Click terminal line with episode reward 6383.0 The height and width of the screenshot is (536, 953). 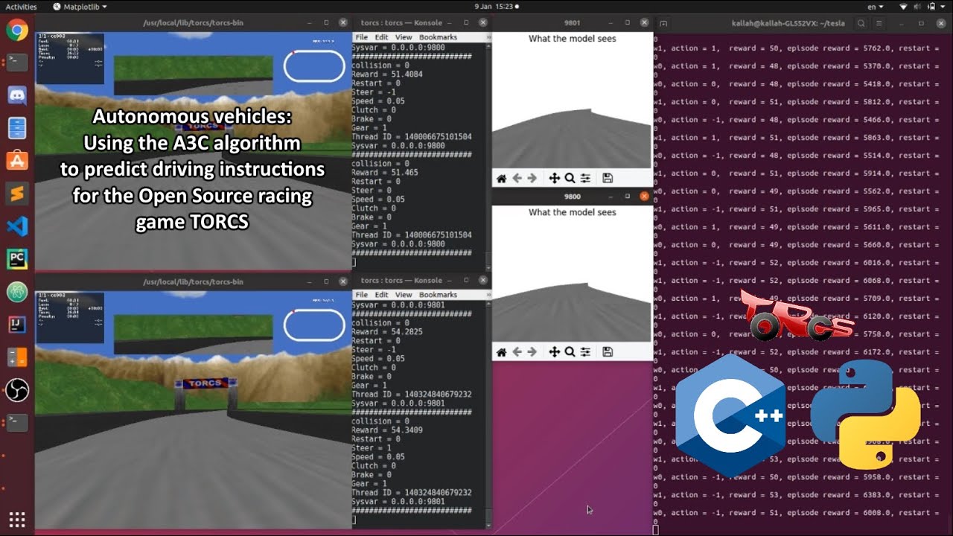[x=796, y=495]
